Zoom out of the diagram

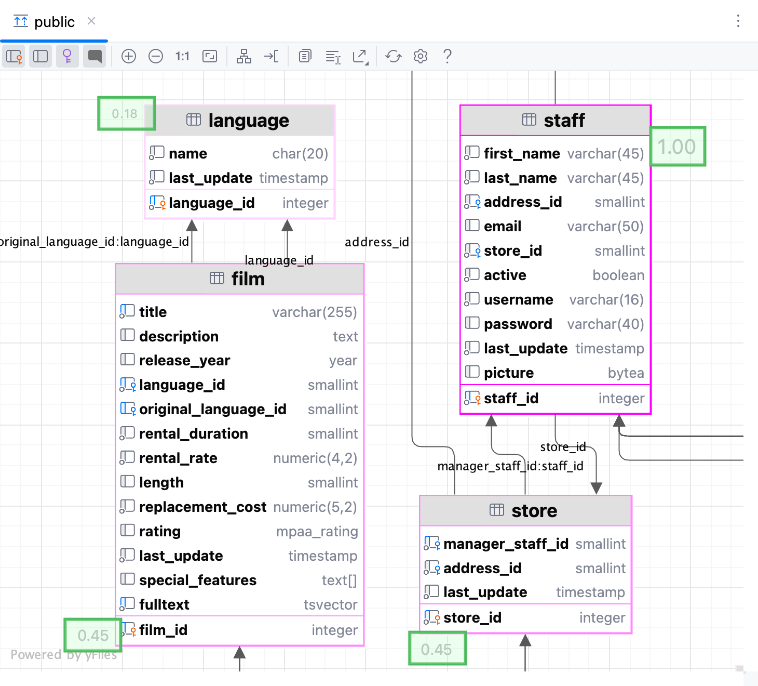click(x=156, y=56)
